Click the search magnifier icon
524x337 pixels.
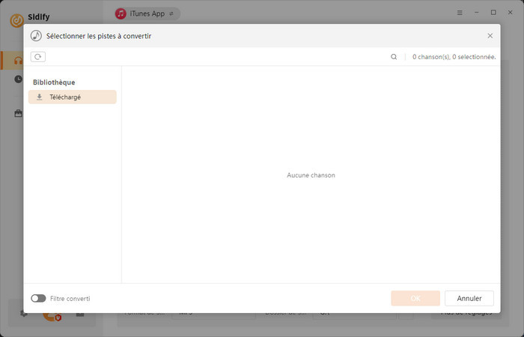[x=394, y=57]
